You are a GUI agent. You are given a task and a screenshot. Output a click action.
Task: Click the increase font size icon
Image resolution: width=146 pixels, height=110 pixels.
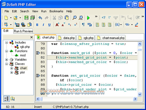pos(57,25)
